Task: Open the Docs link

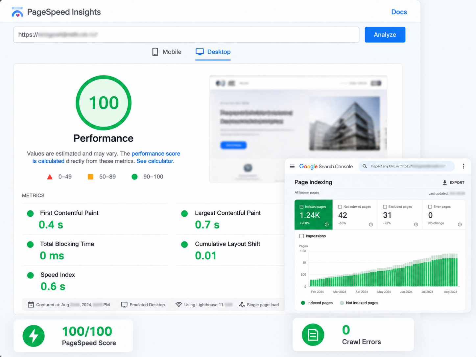Action: [399, 12]
